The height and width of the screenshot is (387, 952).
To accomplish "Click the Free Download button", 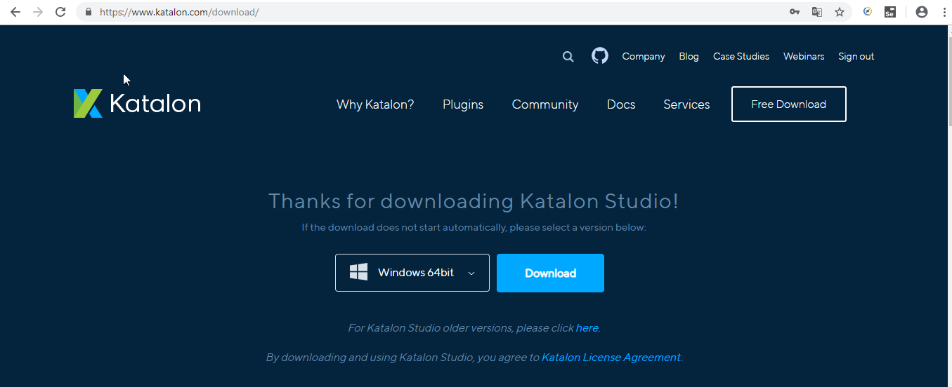I will pyautogui.click(x=788, y=104).
